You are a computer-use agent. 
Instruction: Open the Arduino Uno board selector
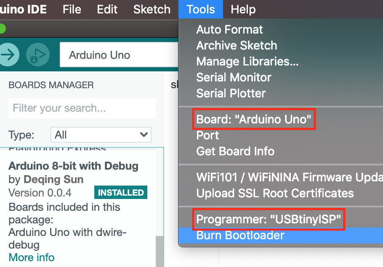click(x=119, y=55)
